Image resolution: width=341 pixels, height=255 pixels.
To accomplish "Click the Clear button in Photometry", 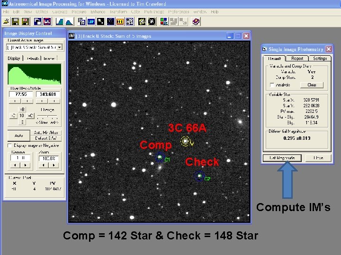I will coord(312,85).
